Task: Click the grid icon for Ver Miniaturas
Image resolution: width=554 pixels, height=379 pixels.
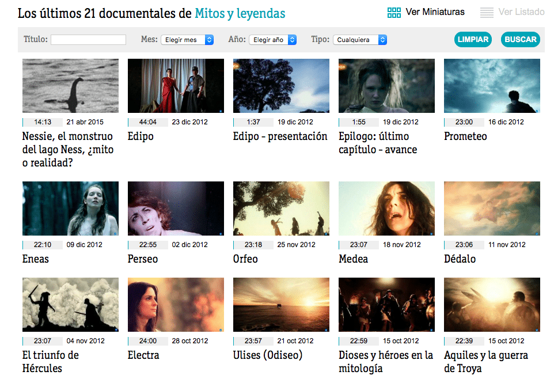Action: (x=394, y=13)
